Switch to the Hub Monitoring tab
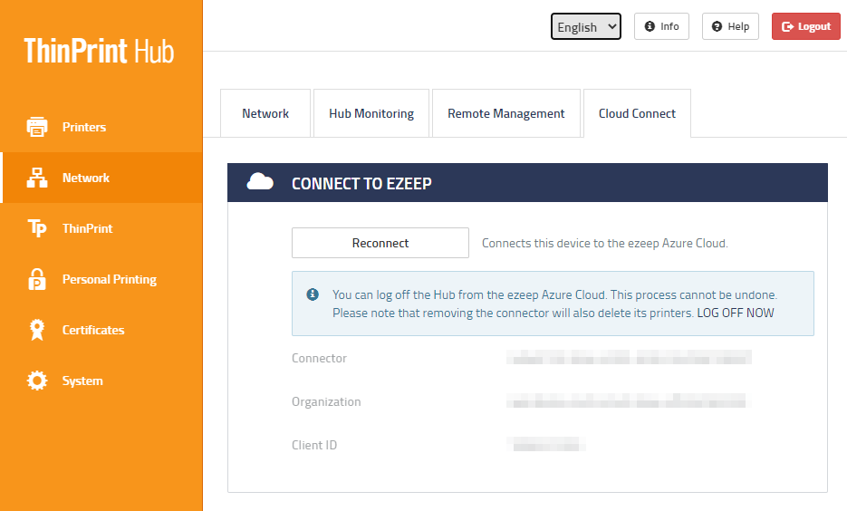847x511 pixels. 371,113
